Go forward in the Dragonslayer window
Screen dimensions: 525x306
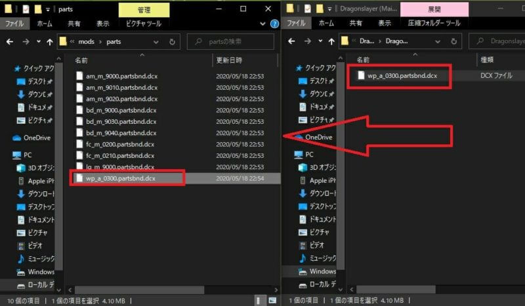tap(307, 41)
